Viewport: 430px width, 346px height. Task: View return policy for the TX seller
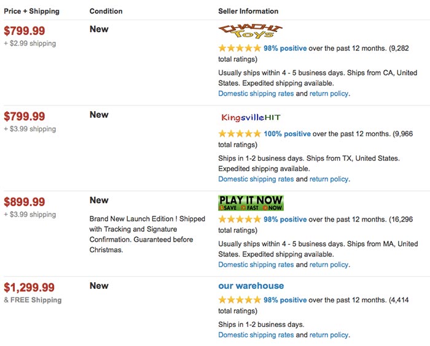click(x=329, y=179)
